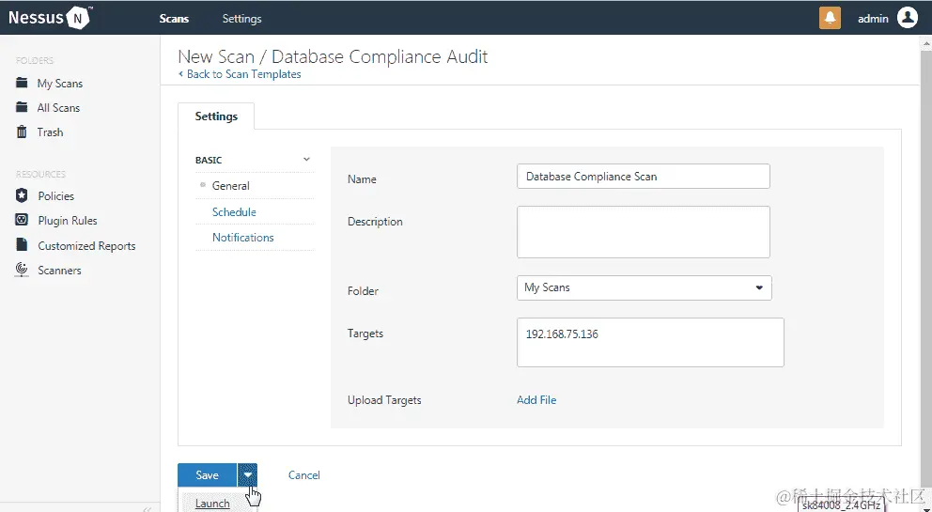
Task: Click the Policies shield icon
Action: coord(22,195)
